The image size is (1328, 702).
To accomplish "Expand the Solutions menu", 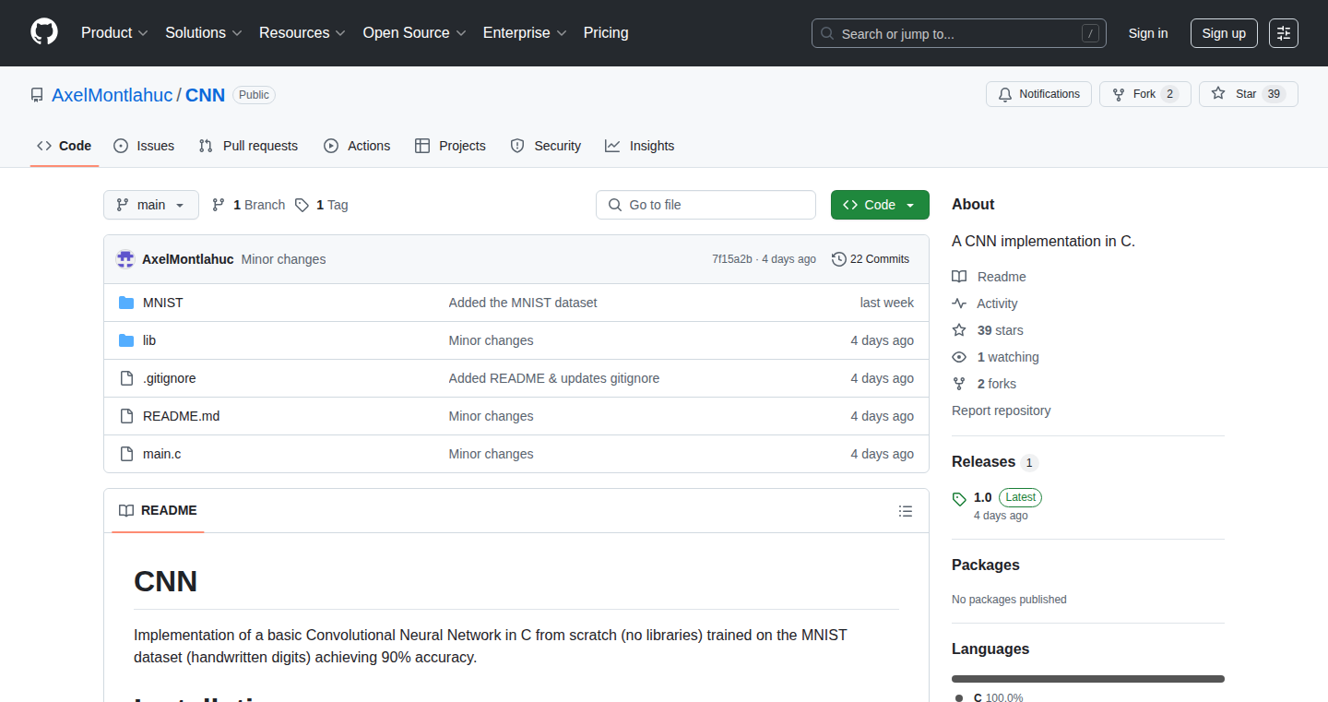I will click(204, 33).
